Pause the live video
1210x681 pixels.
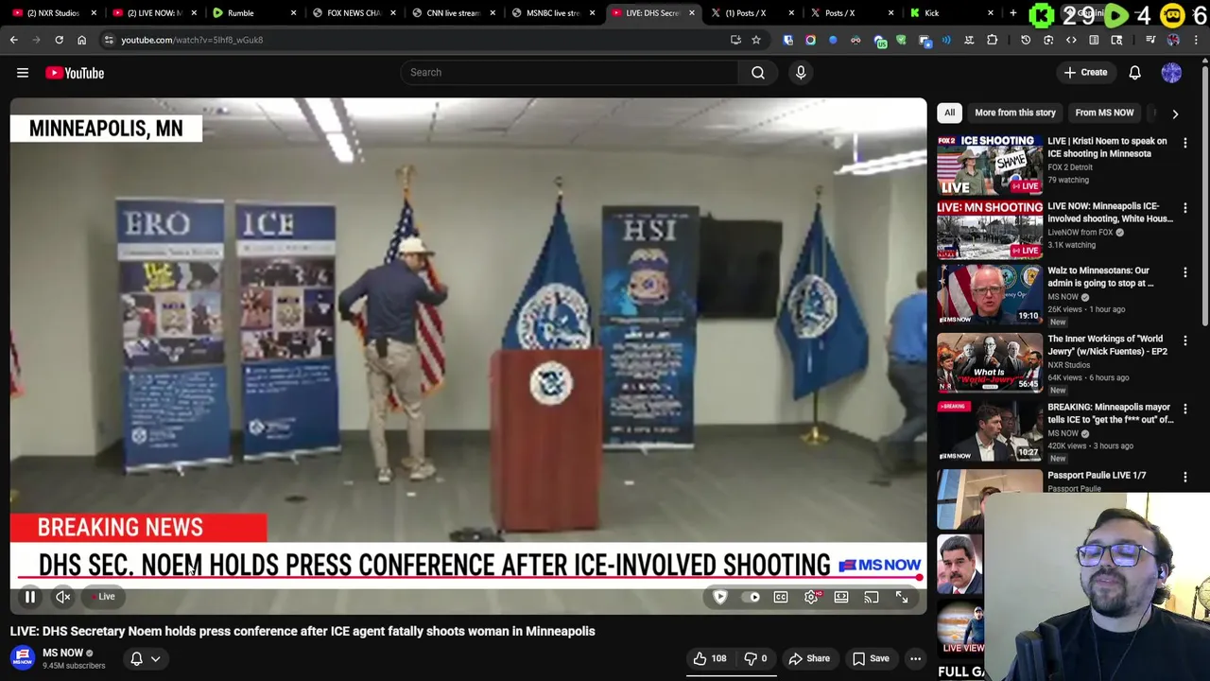(29, 597)
